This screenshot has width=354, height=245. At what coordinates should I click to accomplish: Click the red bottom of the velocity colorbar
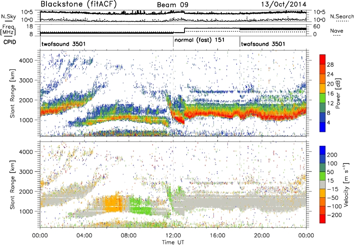(x=323, y=219)
